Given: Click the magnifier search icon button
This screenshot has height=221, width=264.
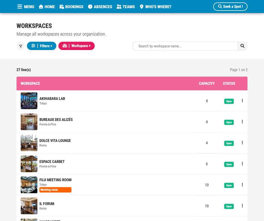Looking at the screenshot, I should (x=242, y=46).
